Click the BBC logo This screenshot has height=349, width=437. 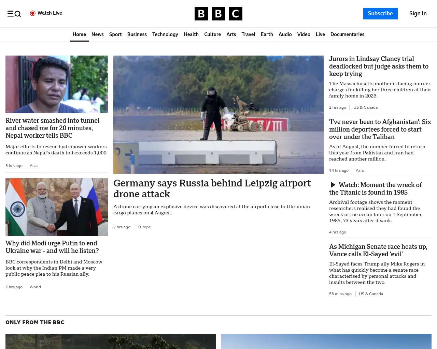click(x=218, y=14)
